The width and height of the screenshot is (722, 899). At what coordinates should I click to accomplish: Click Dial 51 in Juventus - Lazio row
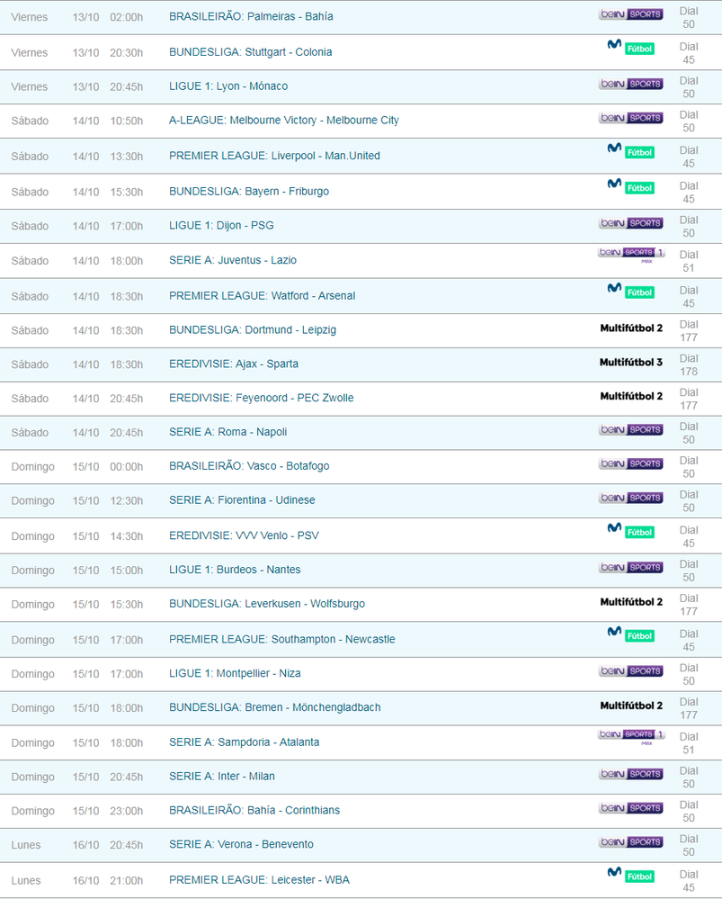689,261
